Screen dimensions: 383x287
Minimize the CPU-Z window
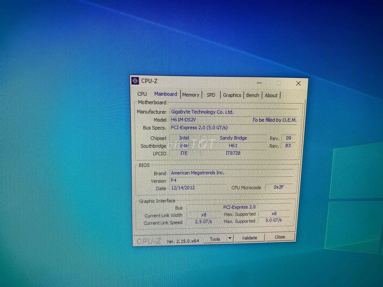[259, 83]
